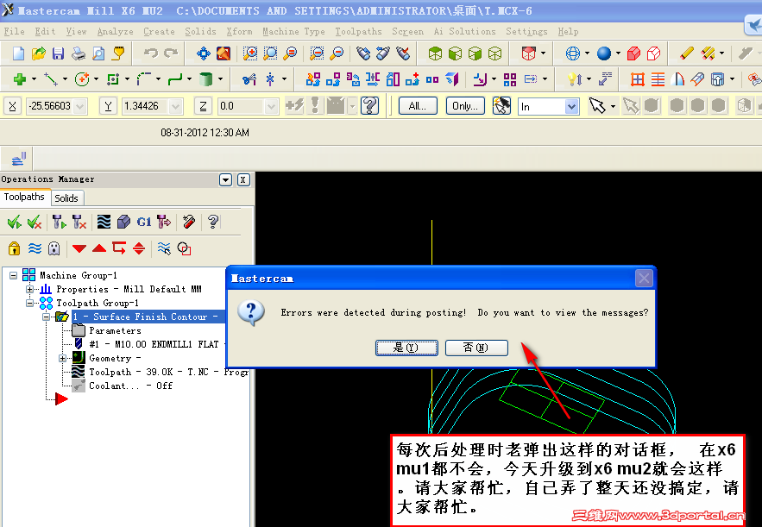Toggle ghost on selected operations
Image resolution: width=762 pixels, height=527 pixels.
[x=54, y=248]
